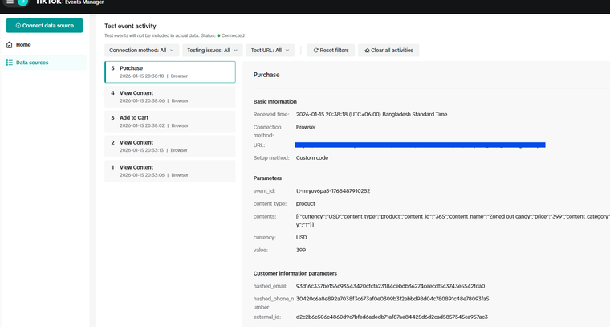Image resolution: width=610 pixels, height=327 pixels.
Task: Click the green Connected status dot
Action: (218, 35)
